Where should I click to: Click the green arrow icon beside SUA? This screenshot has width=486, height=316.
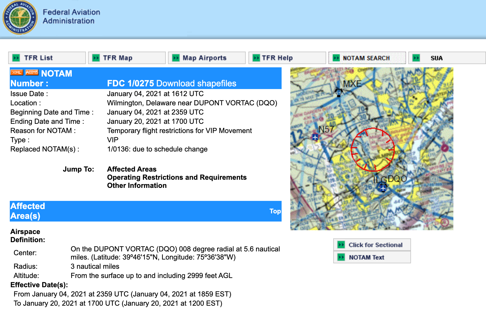(416, 58)
